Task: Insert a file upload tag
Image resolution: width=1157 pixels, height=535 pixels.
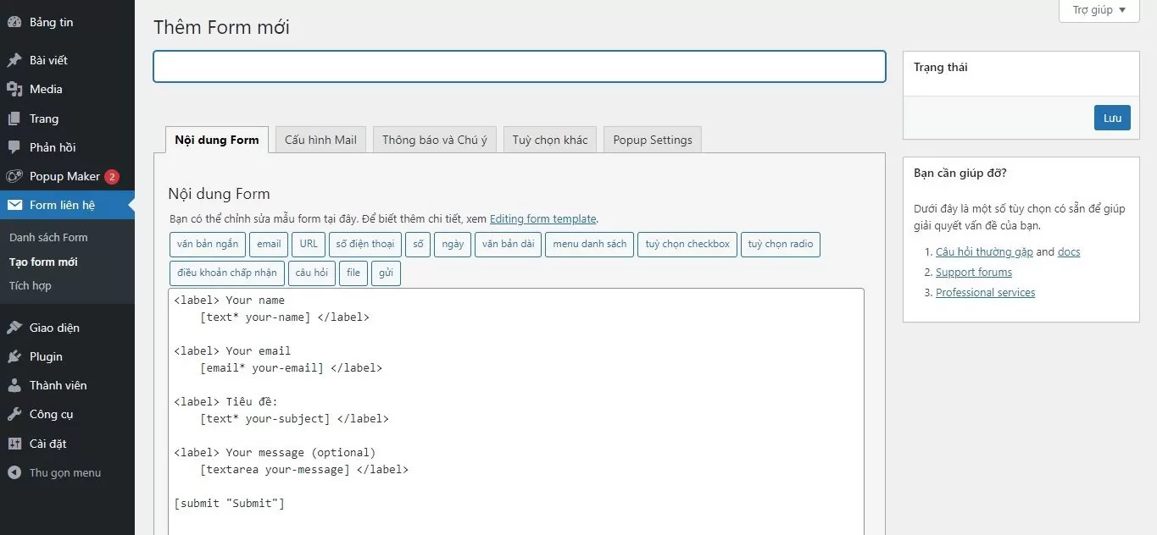Action: pyautogui.click(x=353, y=273)
